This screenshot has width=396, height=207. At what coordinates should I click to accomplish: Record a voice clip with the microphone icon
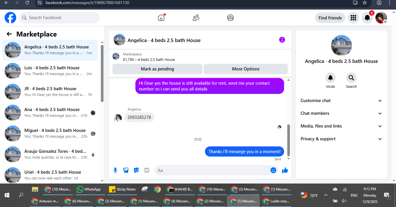coord(115,170)
